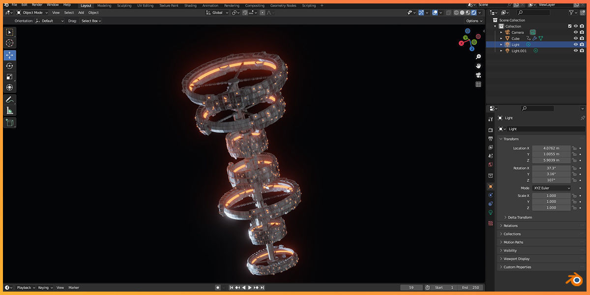Select the Add Cube tool

coord(9,122)
